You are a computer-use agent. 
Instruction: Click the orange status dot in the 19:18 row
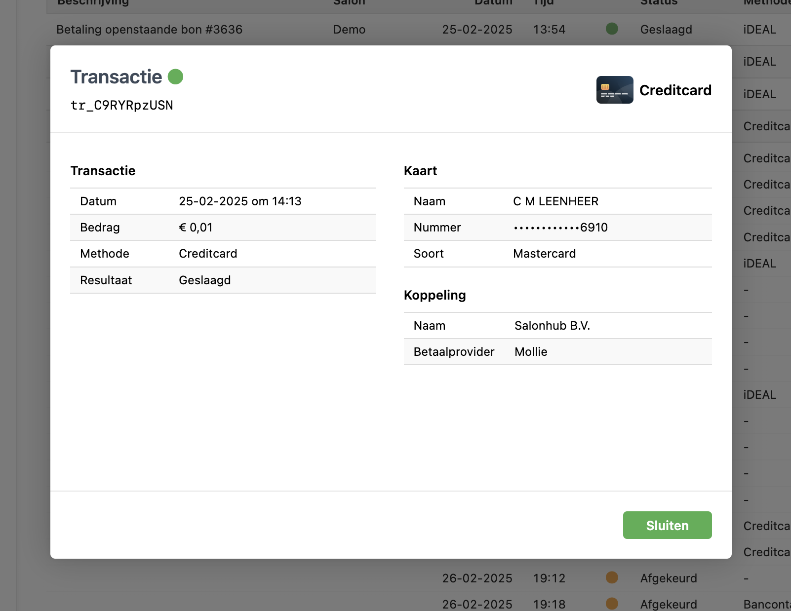pyautogui.click(x=612, y=603)
